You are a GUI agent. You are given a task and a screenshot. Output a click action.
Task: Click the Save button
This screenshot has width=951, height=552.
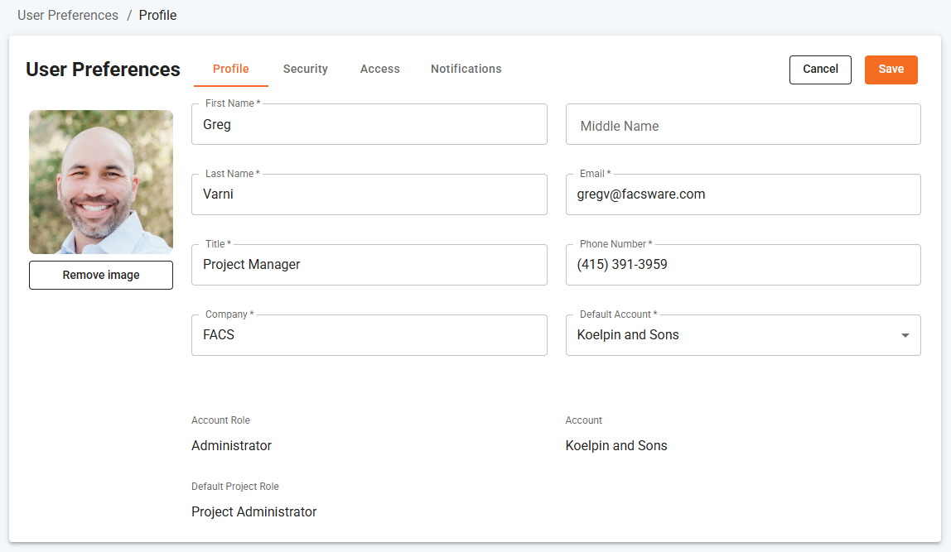pyautogui.click(x=891, y=70)
